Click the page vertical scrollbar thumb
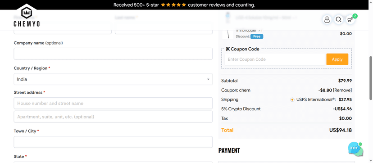Screen dimensions: 373x163 371,78
